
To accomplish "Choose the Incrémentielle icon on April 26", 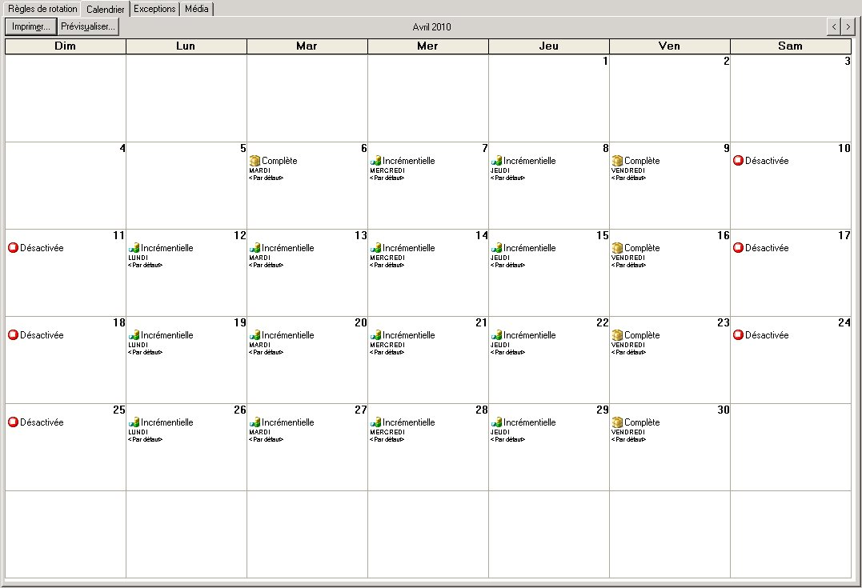I will click(x=134, y=422).
